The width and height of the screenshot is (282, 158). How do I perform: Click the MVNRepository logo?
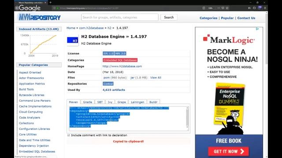coord(39,18)
